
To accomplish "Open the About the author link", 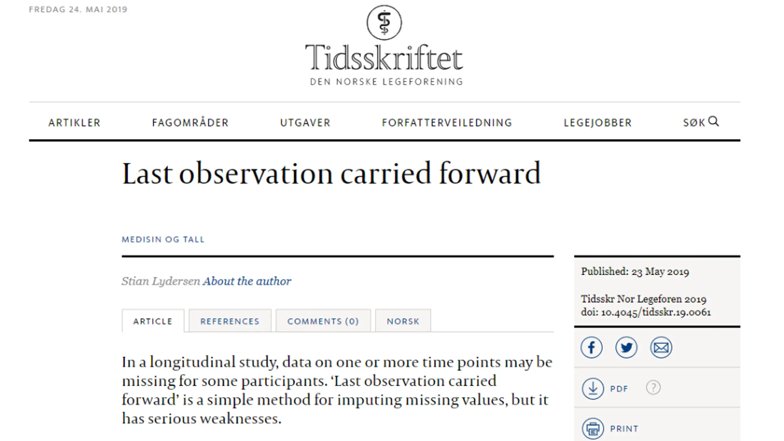I will (247, 281).
